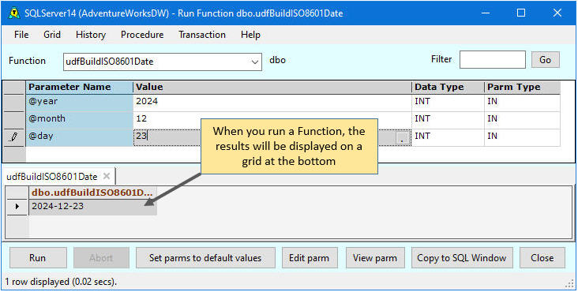578x292 pixels.
Task: Select the @month row via its row header
Action: pos(13,120)
